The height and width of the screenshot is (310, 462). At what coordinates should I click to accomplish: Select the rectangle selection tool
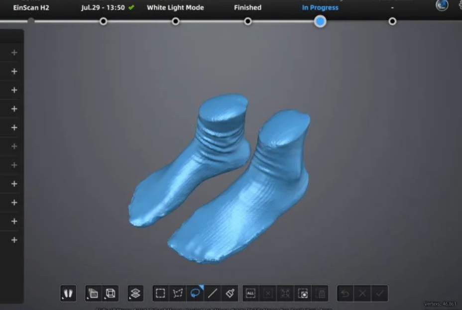pyautogui.click(x=161, y=293)
